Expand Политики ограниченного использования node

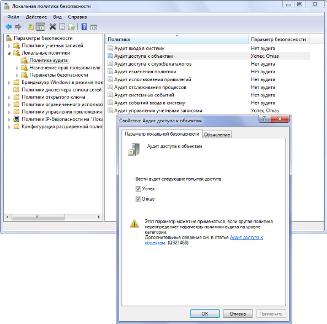click(9, 105)
